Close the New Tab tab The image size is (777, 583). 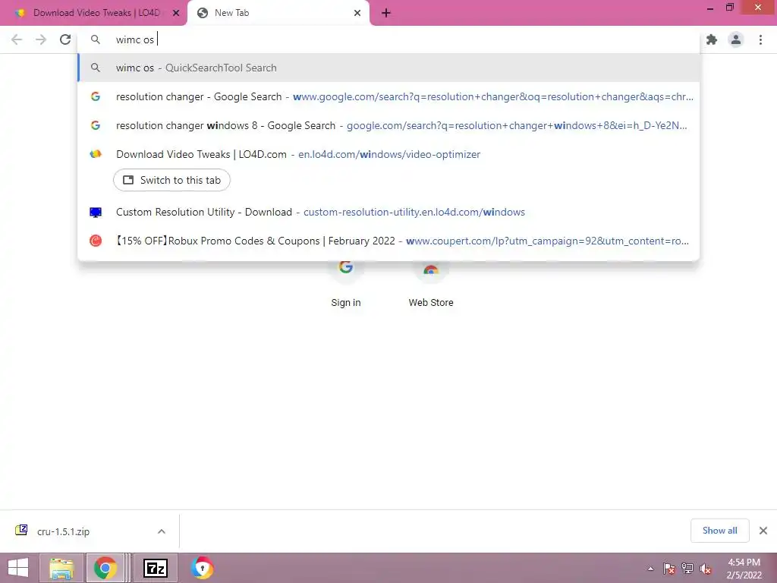point(357,14)
